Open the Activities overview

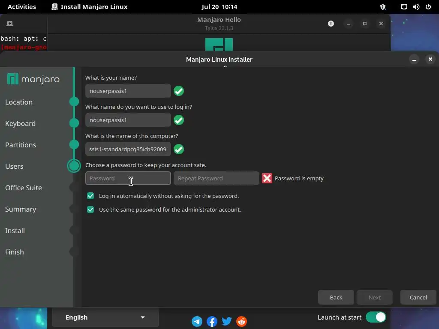pos(22,7)
